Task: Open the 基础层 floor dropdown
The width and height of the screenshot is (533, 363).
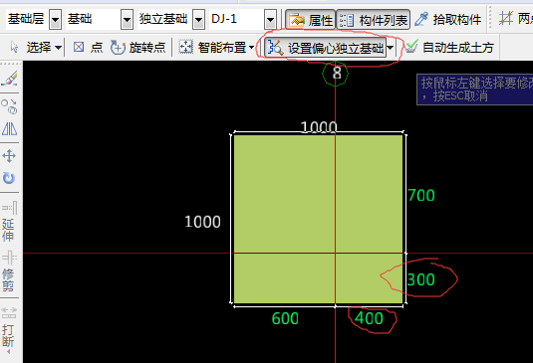Action: (x=55, y=20)
